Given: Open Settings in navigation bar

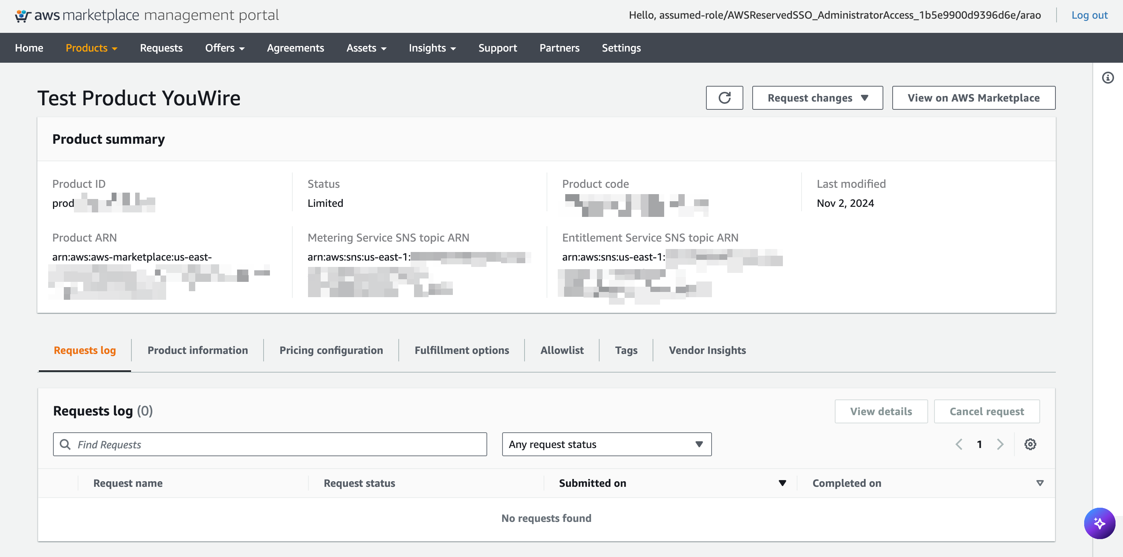Looking at the screenshot, I should (621, 48).
